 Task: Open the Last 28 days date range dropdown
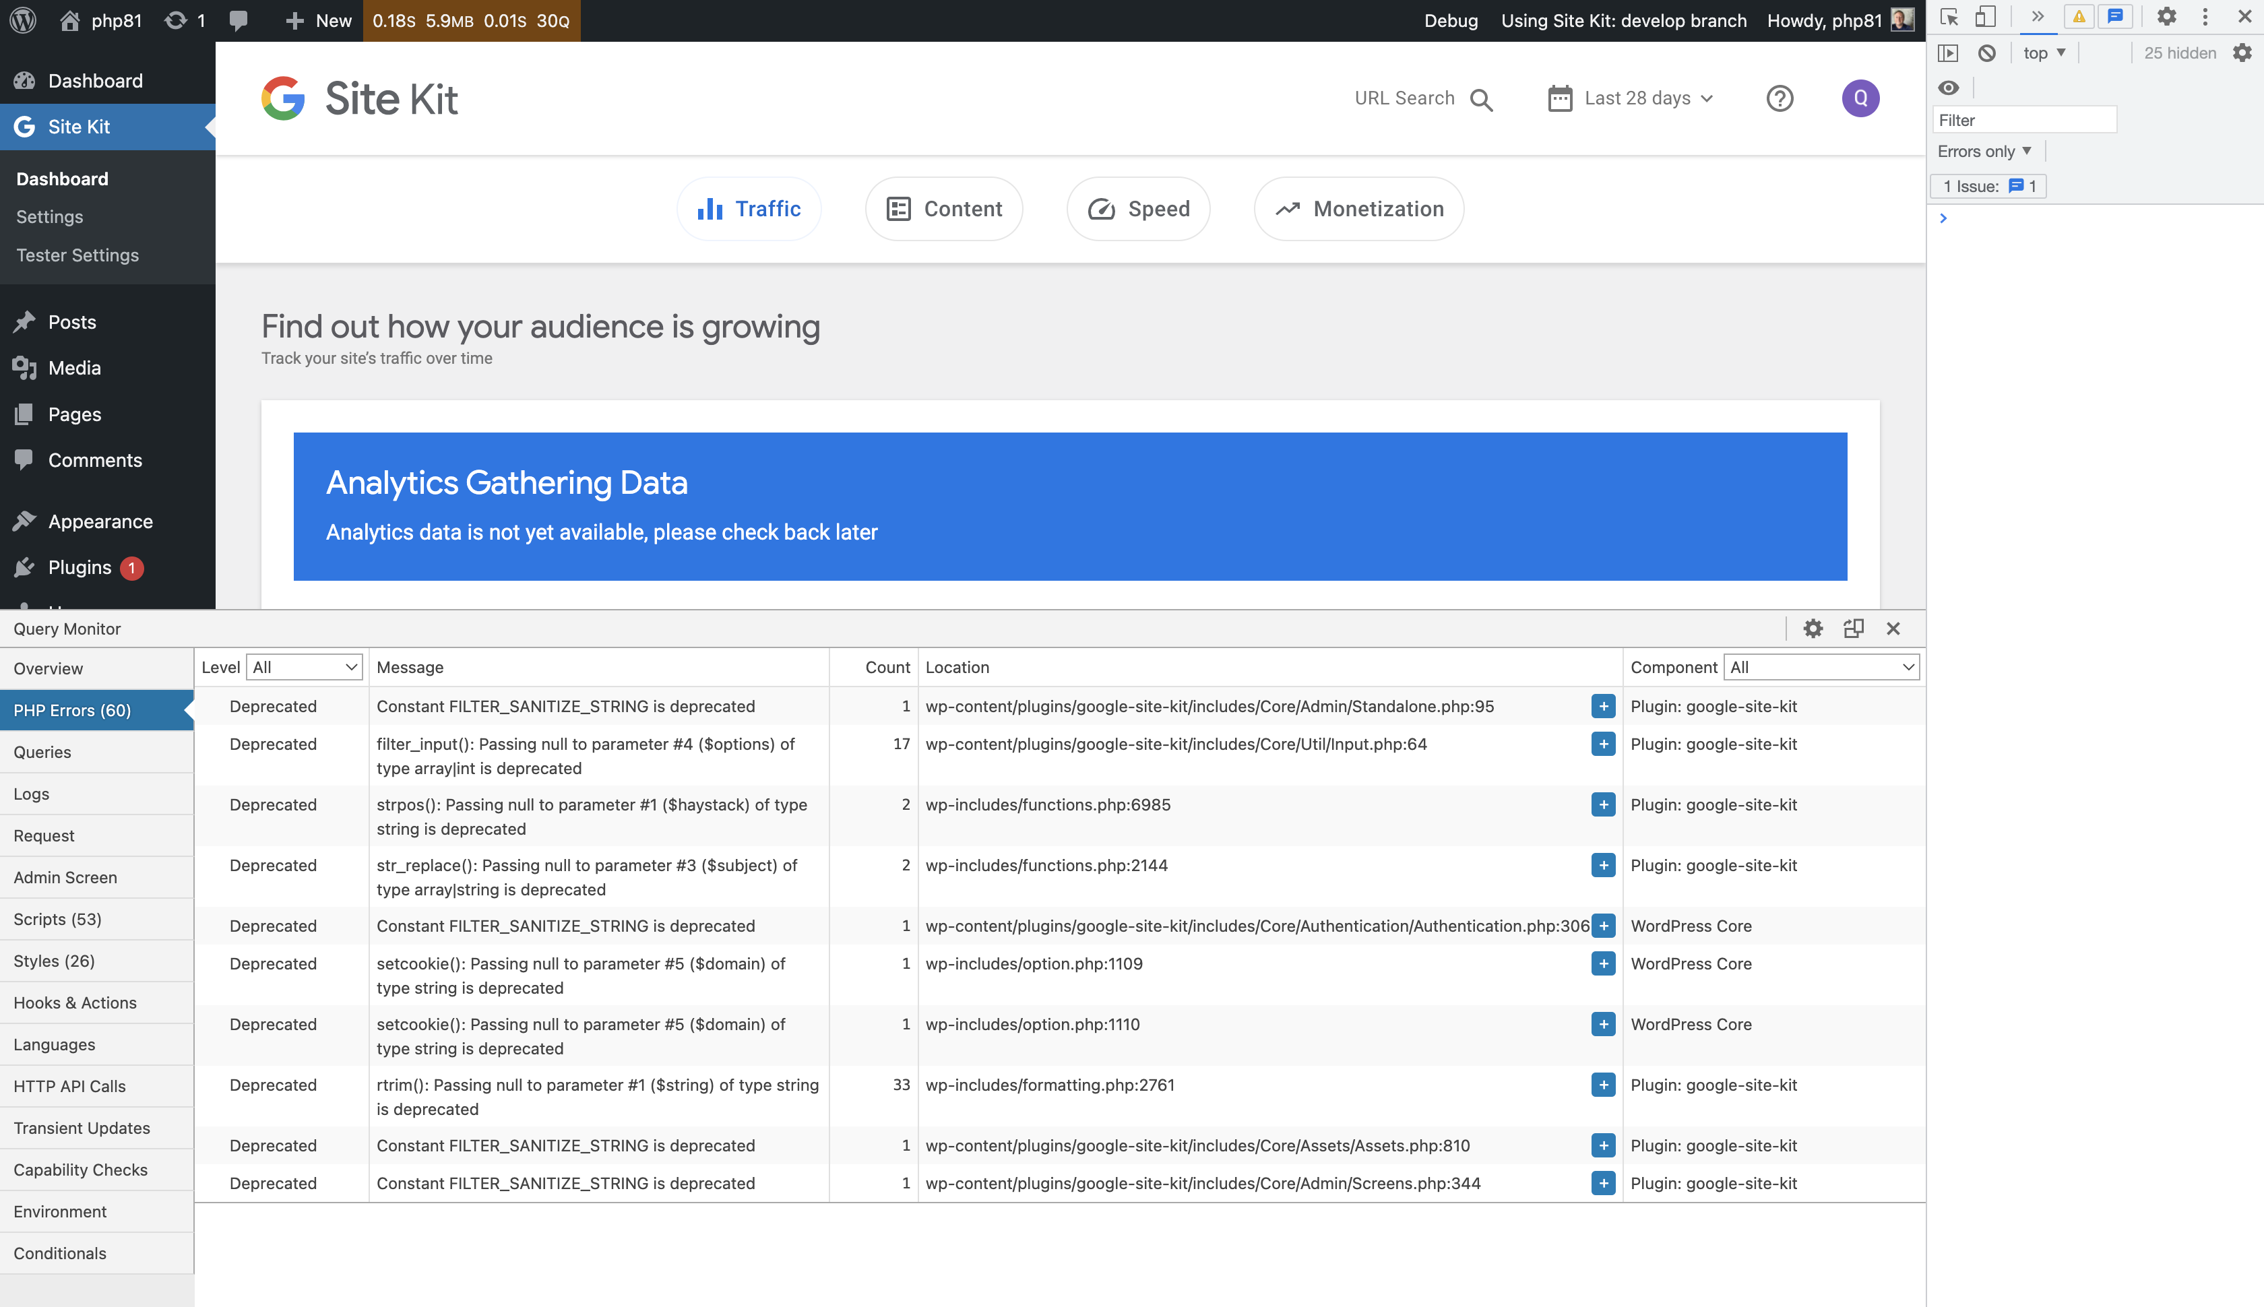pyautogui.click(x=1631, y=98)
